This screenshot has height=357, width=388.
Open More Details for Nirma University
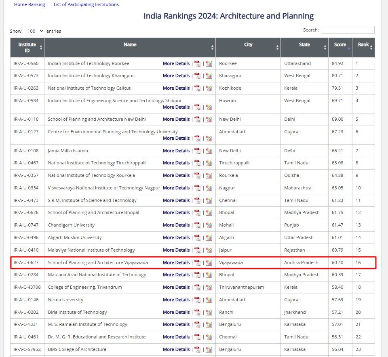(176, 300)
